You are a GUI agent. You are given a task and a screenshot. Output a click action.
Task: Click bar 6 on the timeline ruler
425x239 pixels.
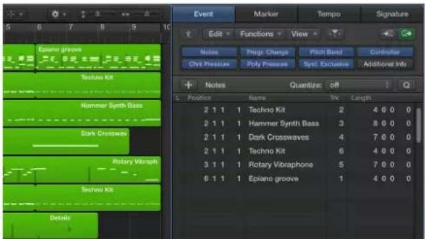tap(39, 27)
